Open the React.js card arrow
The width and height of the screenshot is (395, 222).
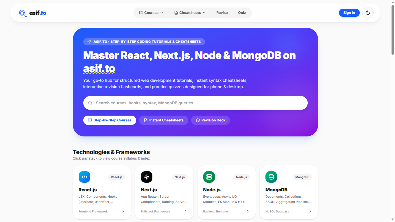(x=123, y=211)
